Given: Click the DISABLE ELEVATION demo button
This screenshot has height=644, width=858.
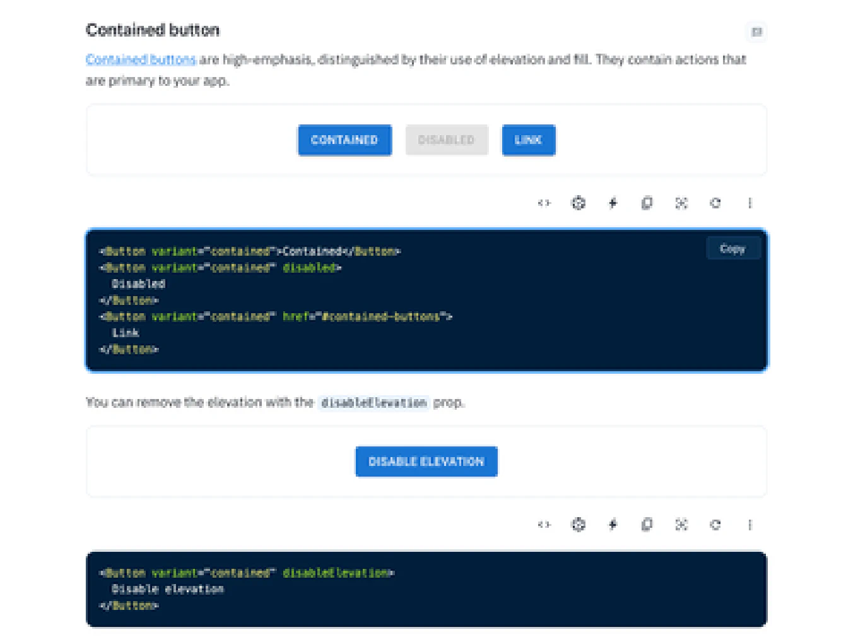Looking at the screenshot, I should coord(426,462).
